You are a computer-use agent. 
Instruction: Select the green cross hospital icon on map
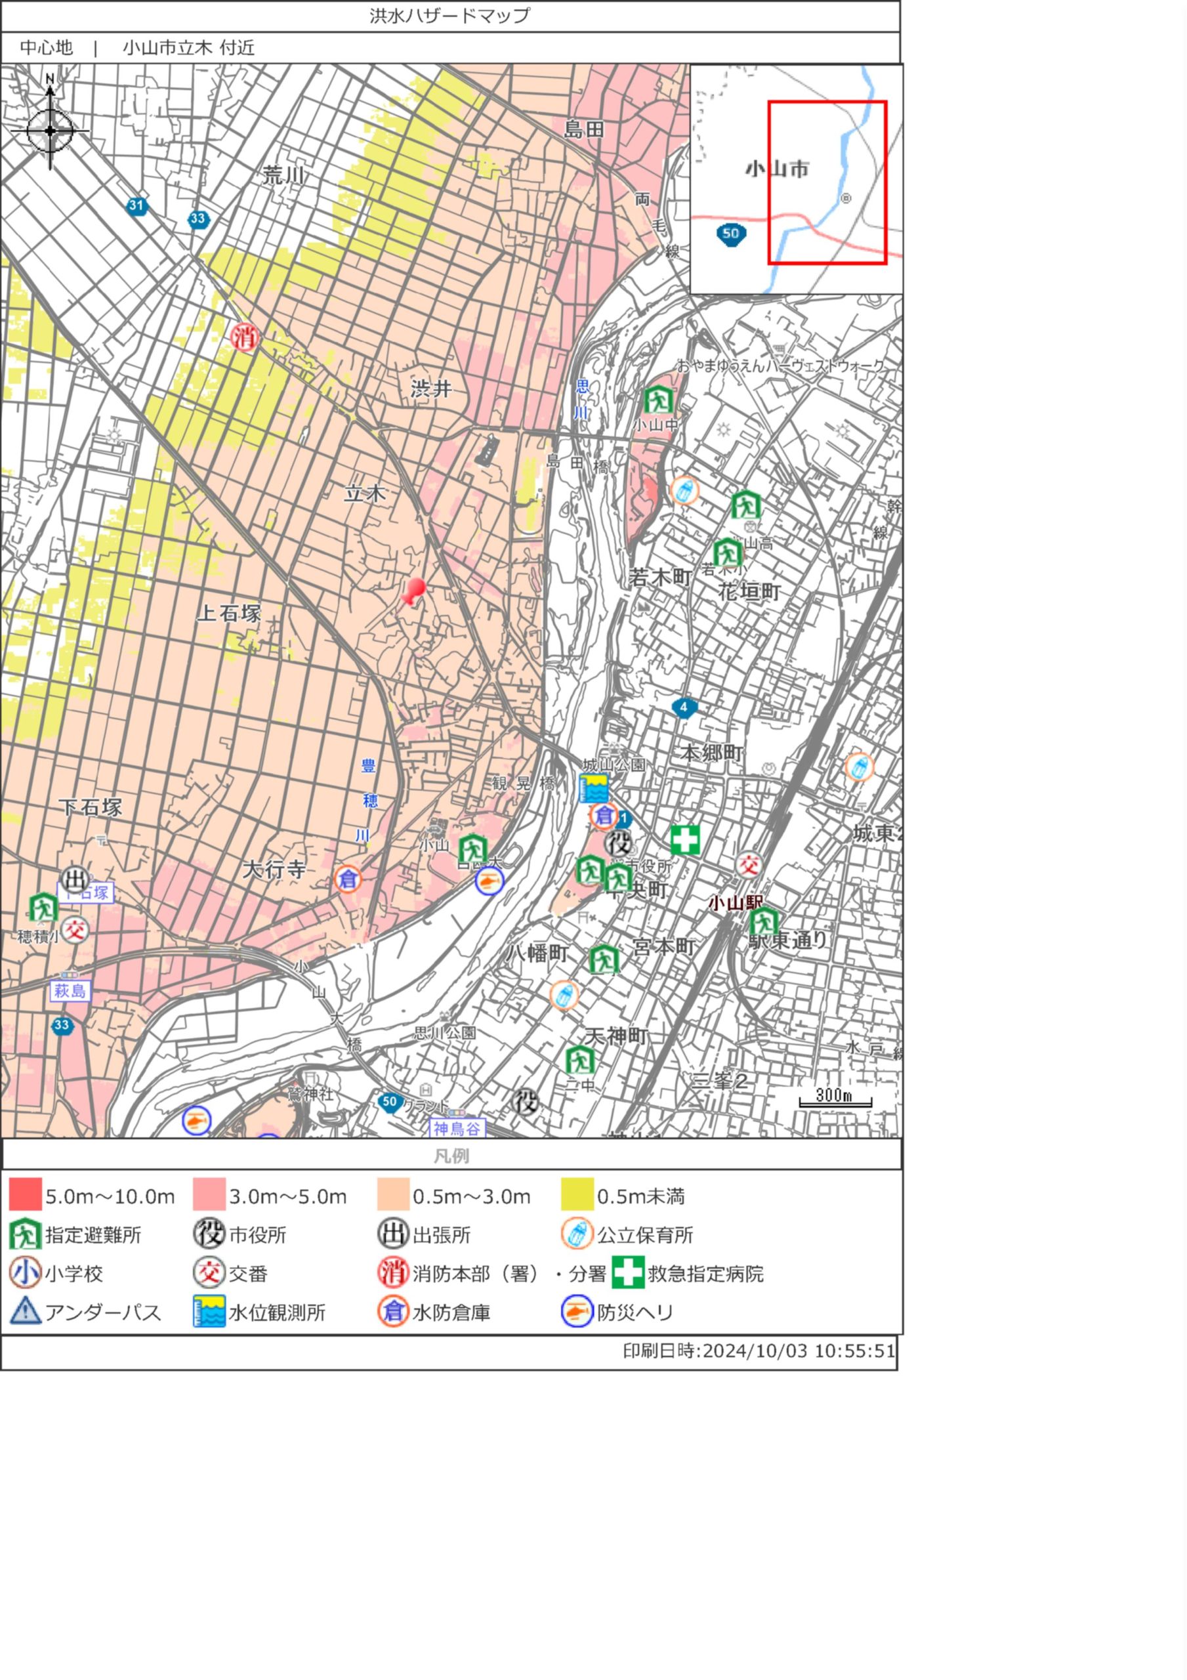(685, 840)
